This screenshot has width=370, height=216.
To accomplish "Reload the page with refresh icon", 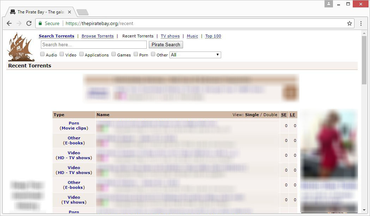I will pos(29,23).
